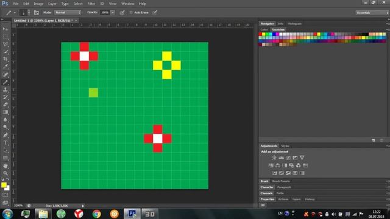Open Google Chrome from the taskbar
This screenshot has width=390, height=219.
coord(96,214)
